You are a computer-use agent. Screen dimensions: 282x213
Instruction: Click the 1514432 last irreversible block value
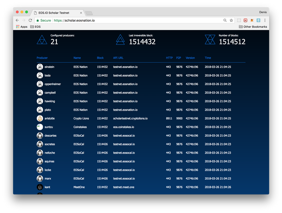coord(142,42)
